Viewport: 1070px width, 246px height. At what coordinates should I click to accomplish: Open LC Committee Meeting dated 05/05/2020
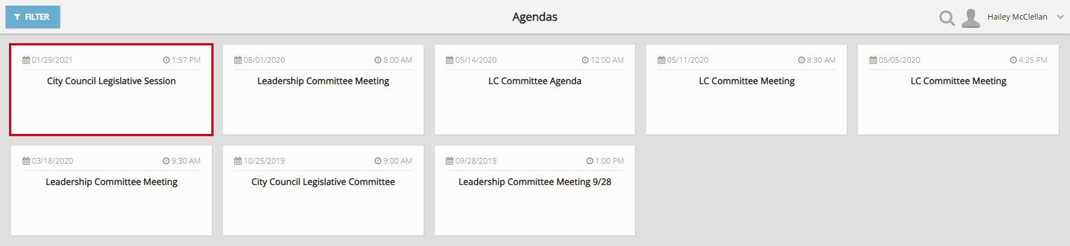tap(958, 90)
